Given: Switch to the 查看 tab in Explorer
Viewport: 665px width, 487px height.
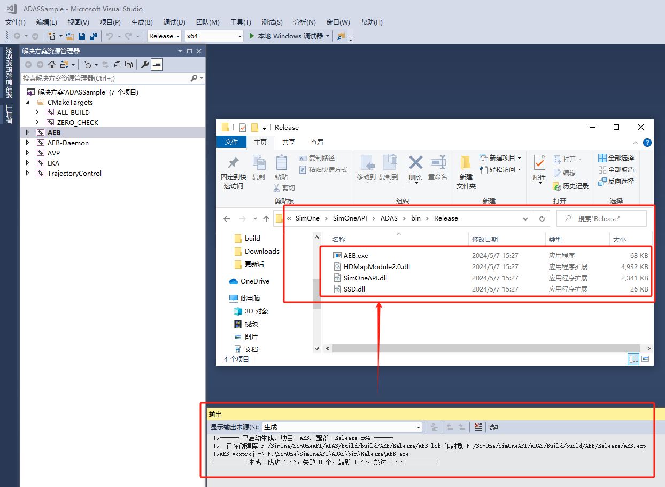Looking at the screenshot, I should tap(317, 142).
